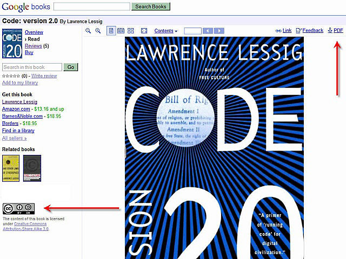Viewport: 346px width, 259px height.
Task: Click the zoom in magnifier icon
Action: click(x=98, y=31)
